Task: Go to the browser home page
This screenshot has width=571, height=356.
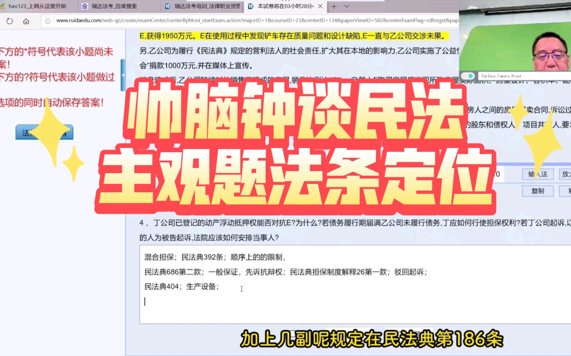Action: 26,21
